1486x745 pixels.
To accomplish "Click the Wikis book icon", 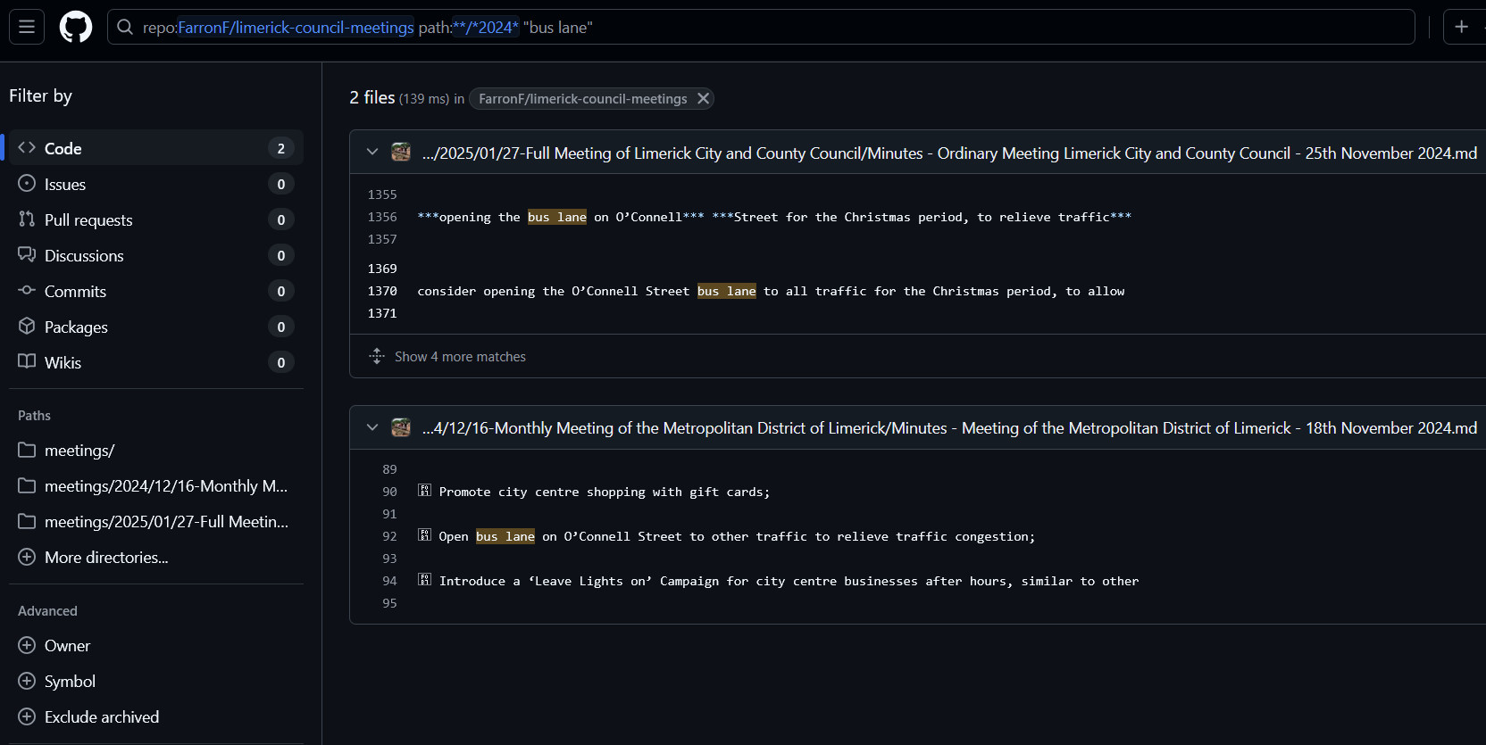I will [27, 361].
